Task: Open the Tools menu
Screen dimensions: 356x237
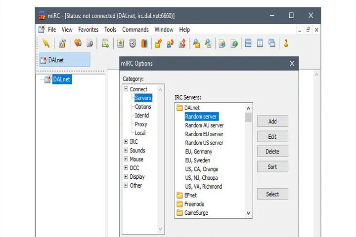Action: 110,30
